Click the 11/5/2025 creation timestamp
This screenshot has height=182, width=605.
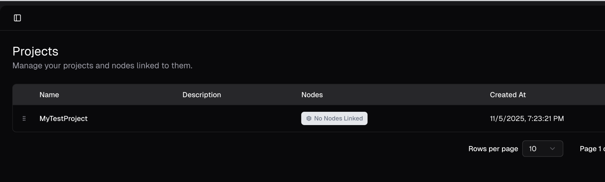click(x=507, y=118)
